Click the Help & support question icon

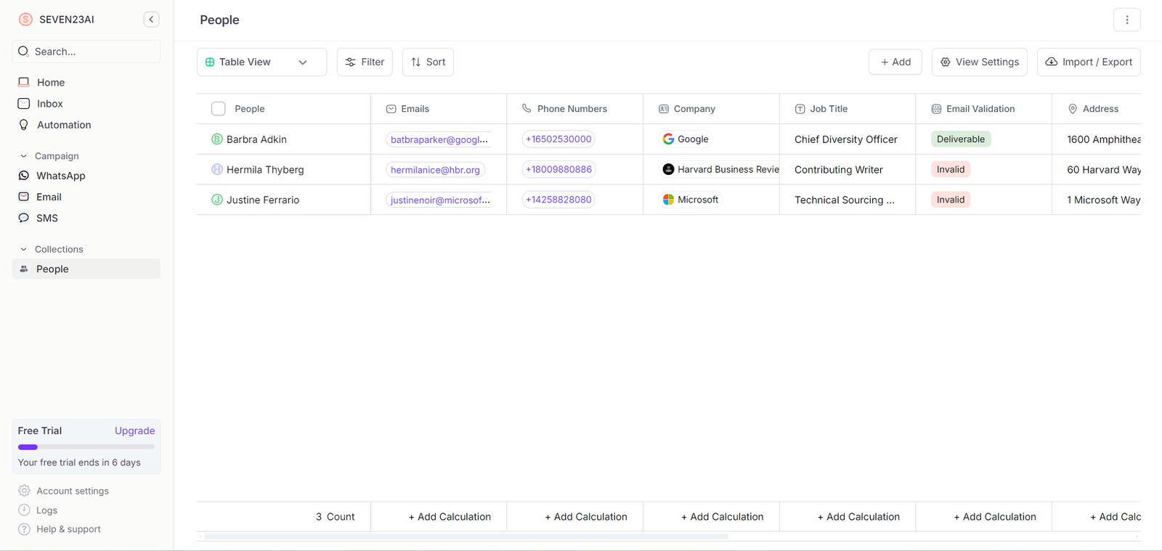point(24,529)
